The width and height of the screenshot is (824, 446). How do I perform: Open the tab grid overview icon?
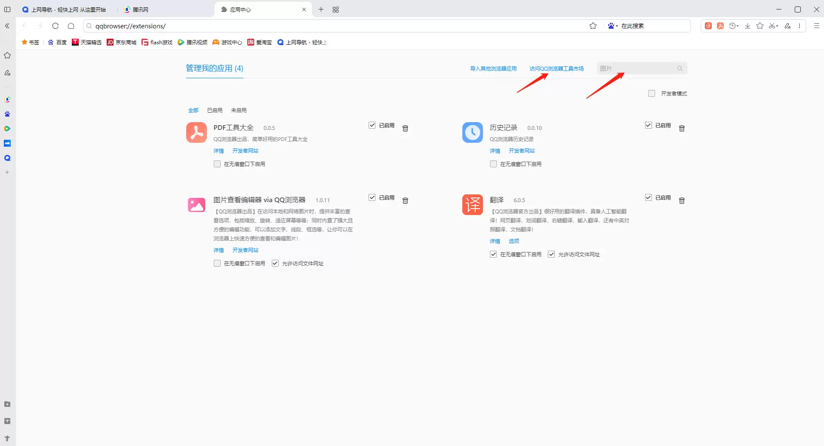pyautogui.click(x=336, y=9)
